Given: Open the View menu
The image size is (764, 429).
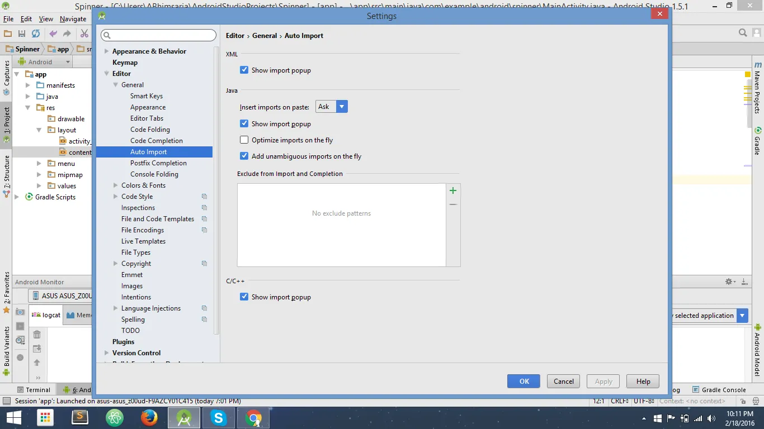Looking at the screenshot, I should pos(46,19).
